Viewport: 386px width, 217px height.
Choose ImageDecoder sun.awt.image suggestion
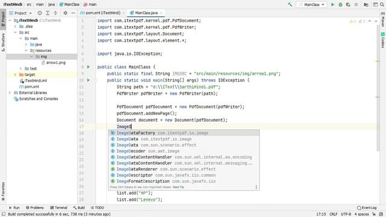coord(184,151)
